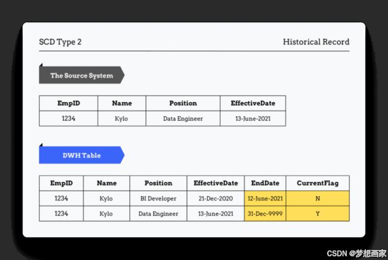The height and width of the screenshot is (260, 388).
Task: Select the EffectiveDate header in source table
Action: tap(253, 103)
